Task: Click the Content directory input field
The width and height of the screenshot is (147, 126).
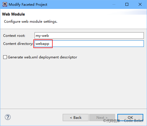Action: point(89,44)
